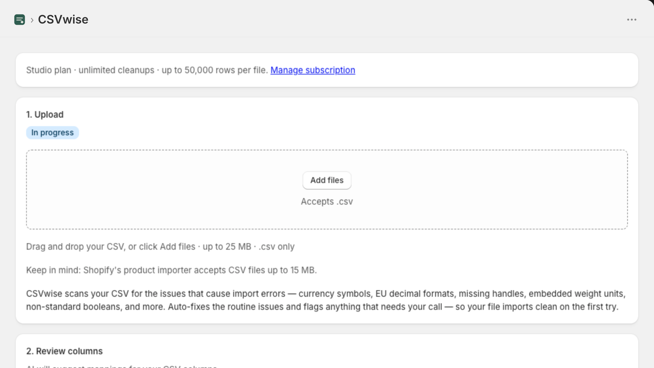Click the green CSVwise app icon
This screenshot has height=368, width=654.
click(20, 20)
